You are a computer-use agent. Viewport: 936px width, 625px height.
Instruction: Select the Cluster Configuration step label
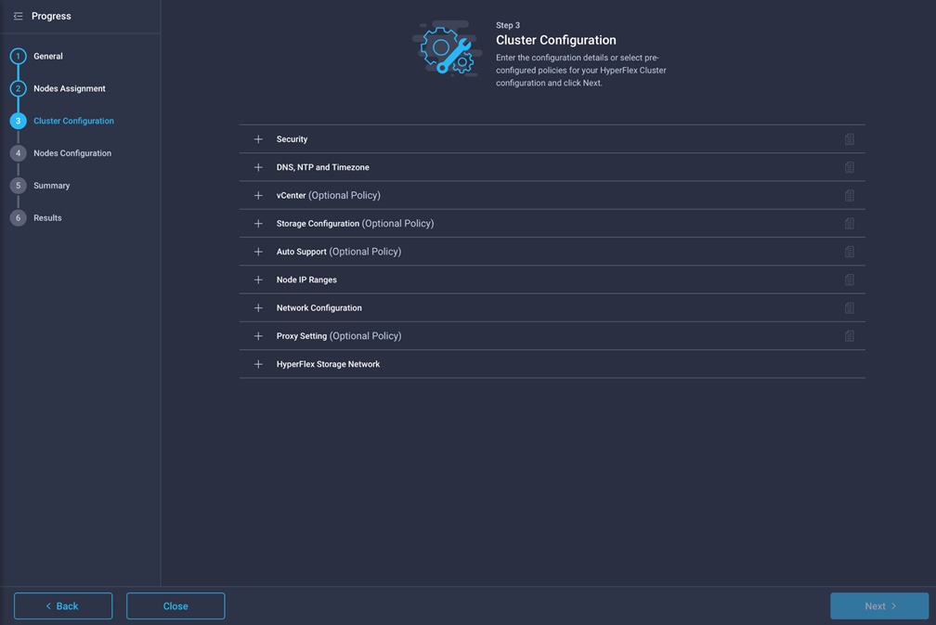click(x=73, y=121)
